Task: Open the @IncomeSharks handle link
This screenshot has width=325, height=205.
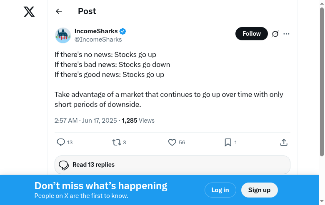Action: pos(98,40)
